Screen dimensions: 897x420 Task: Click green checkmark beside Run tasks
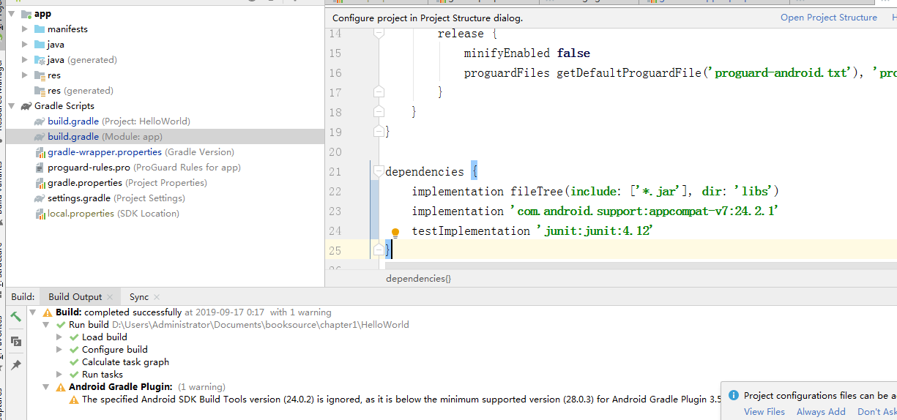pyautogui.click(x=74, y=375)
